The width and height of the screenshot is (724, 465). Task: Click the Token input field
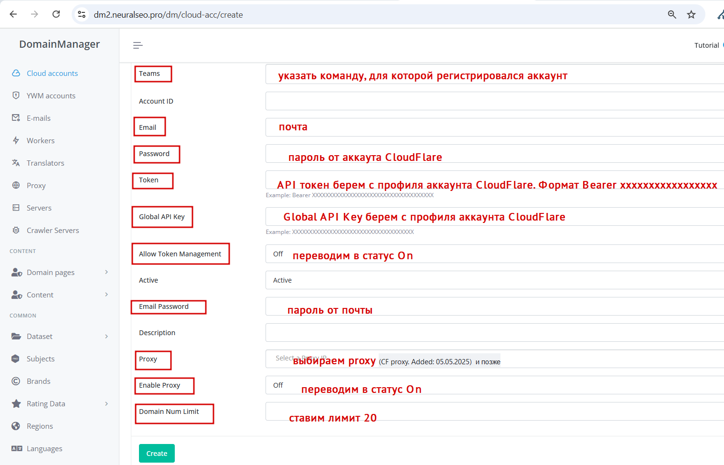[x=495, y=180]
